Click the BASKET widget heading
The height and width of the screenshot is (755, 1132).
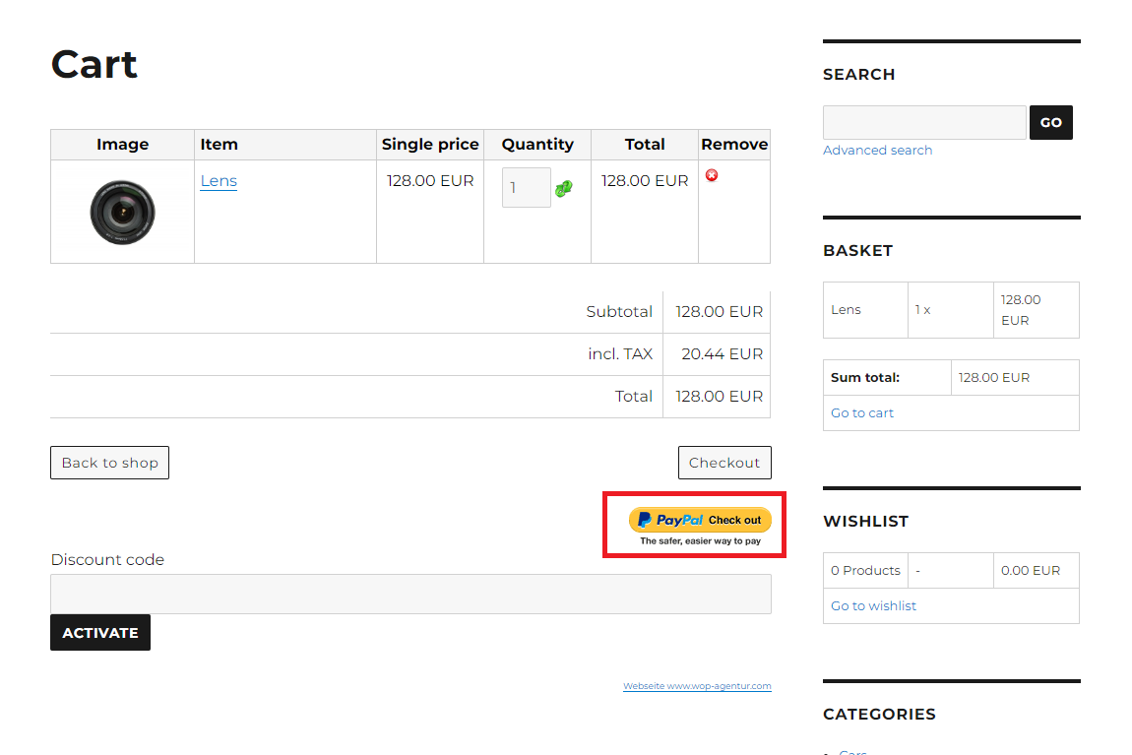pyautogui.click(x=857, y=250)
